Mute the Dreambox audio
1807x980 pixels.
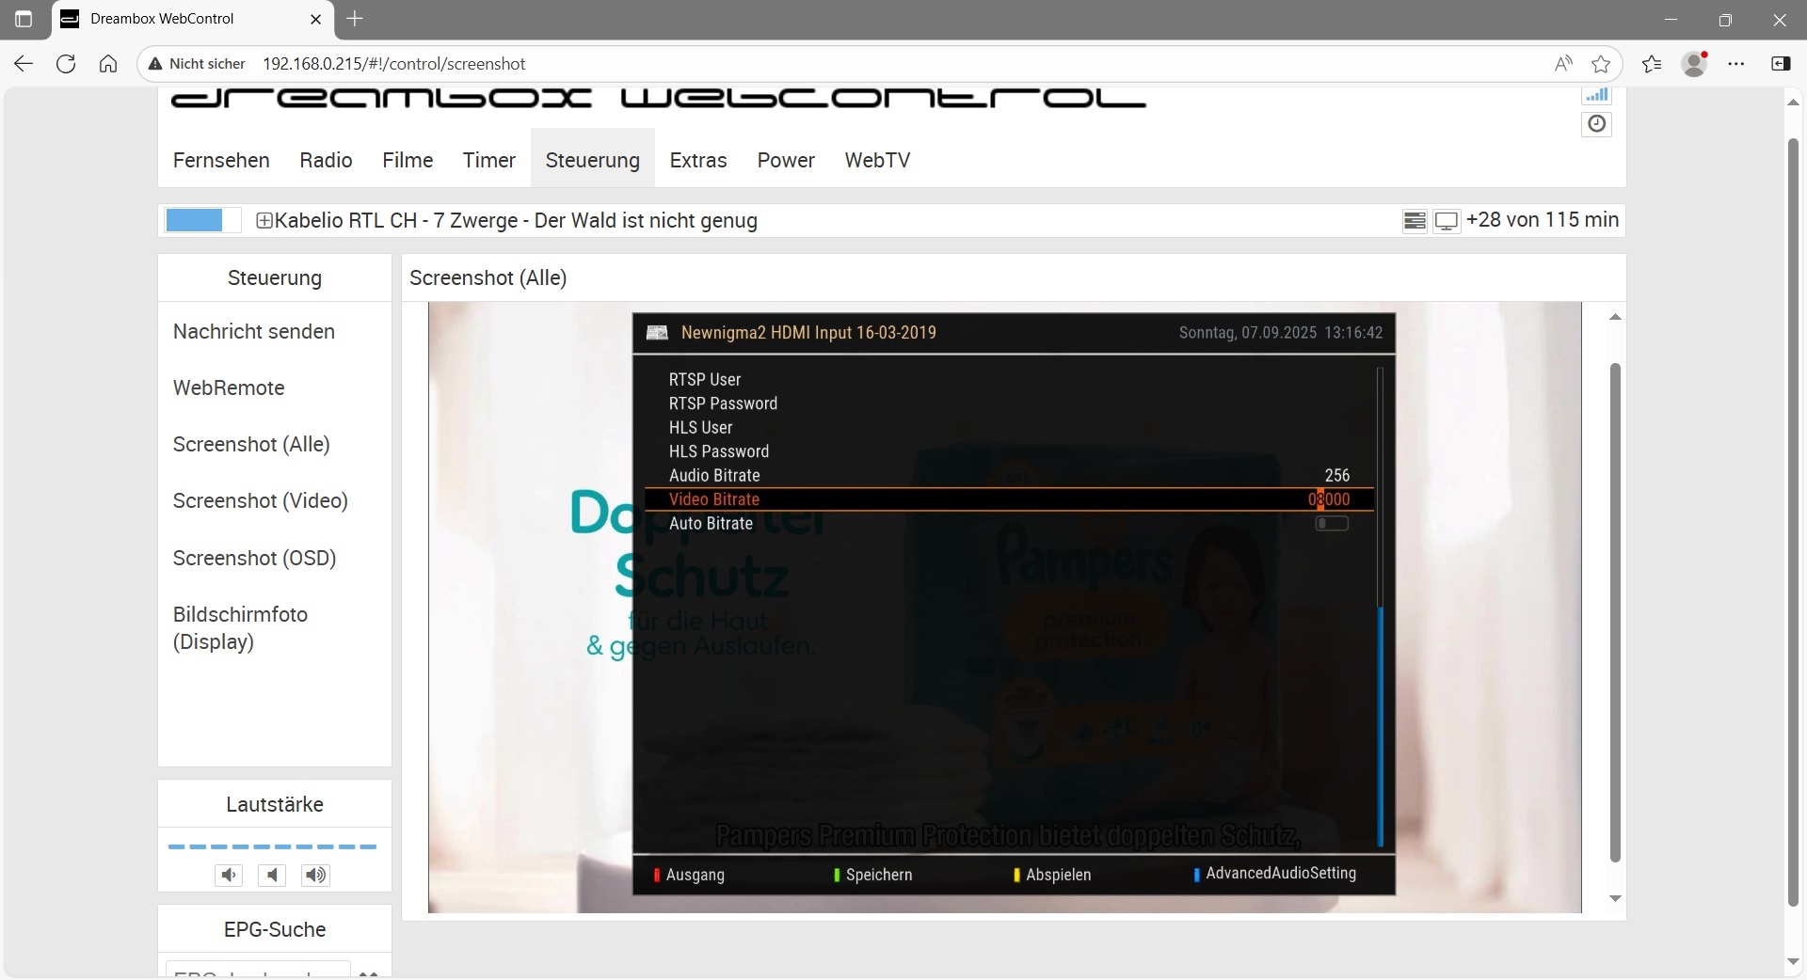(272, 876)
